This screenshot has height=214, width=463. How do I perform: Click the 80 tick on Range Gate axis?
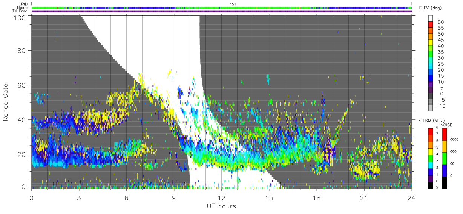21,50
